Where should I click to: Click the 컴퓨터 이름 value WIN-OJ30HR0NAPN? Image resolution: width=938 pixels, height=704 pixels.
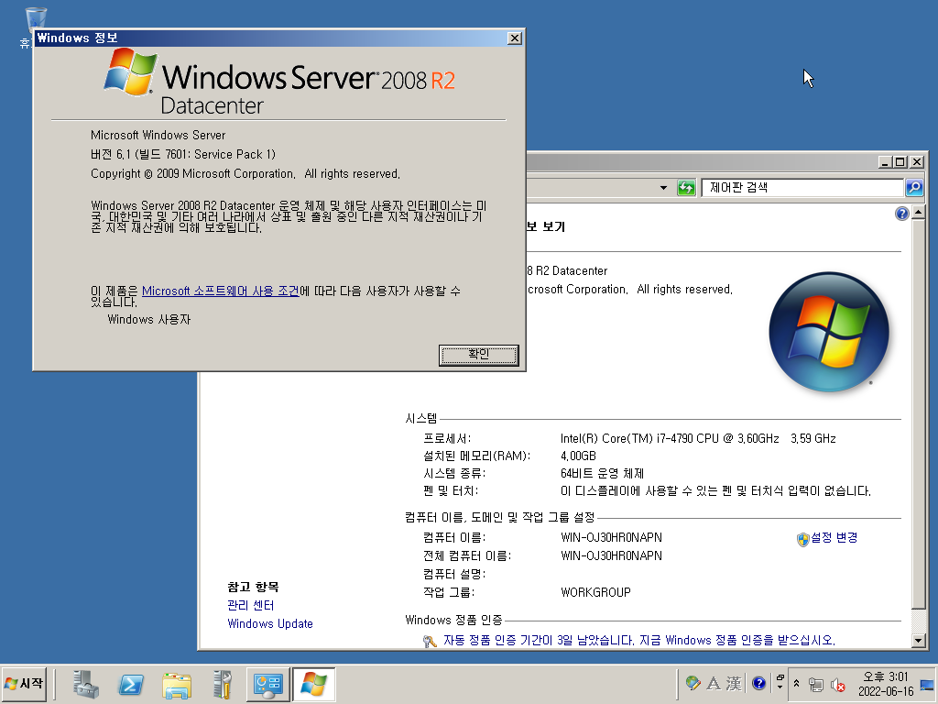[x=611, y=537]
